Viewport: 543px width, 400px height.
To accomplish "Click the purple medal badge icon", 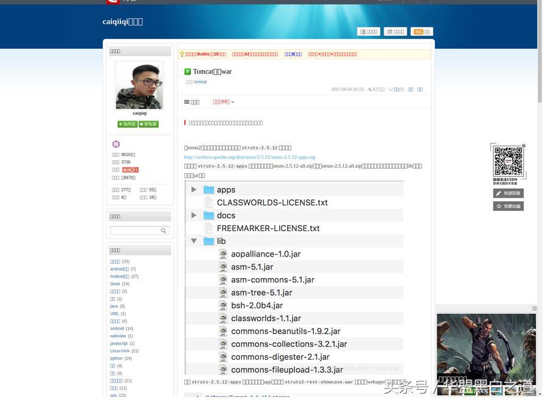I will [116, 144].
